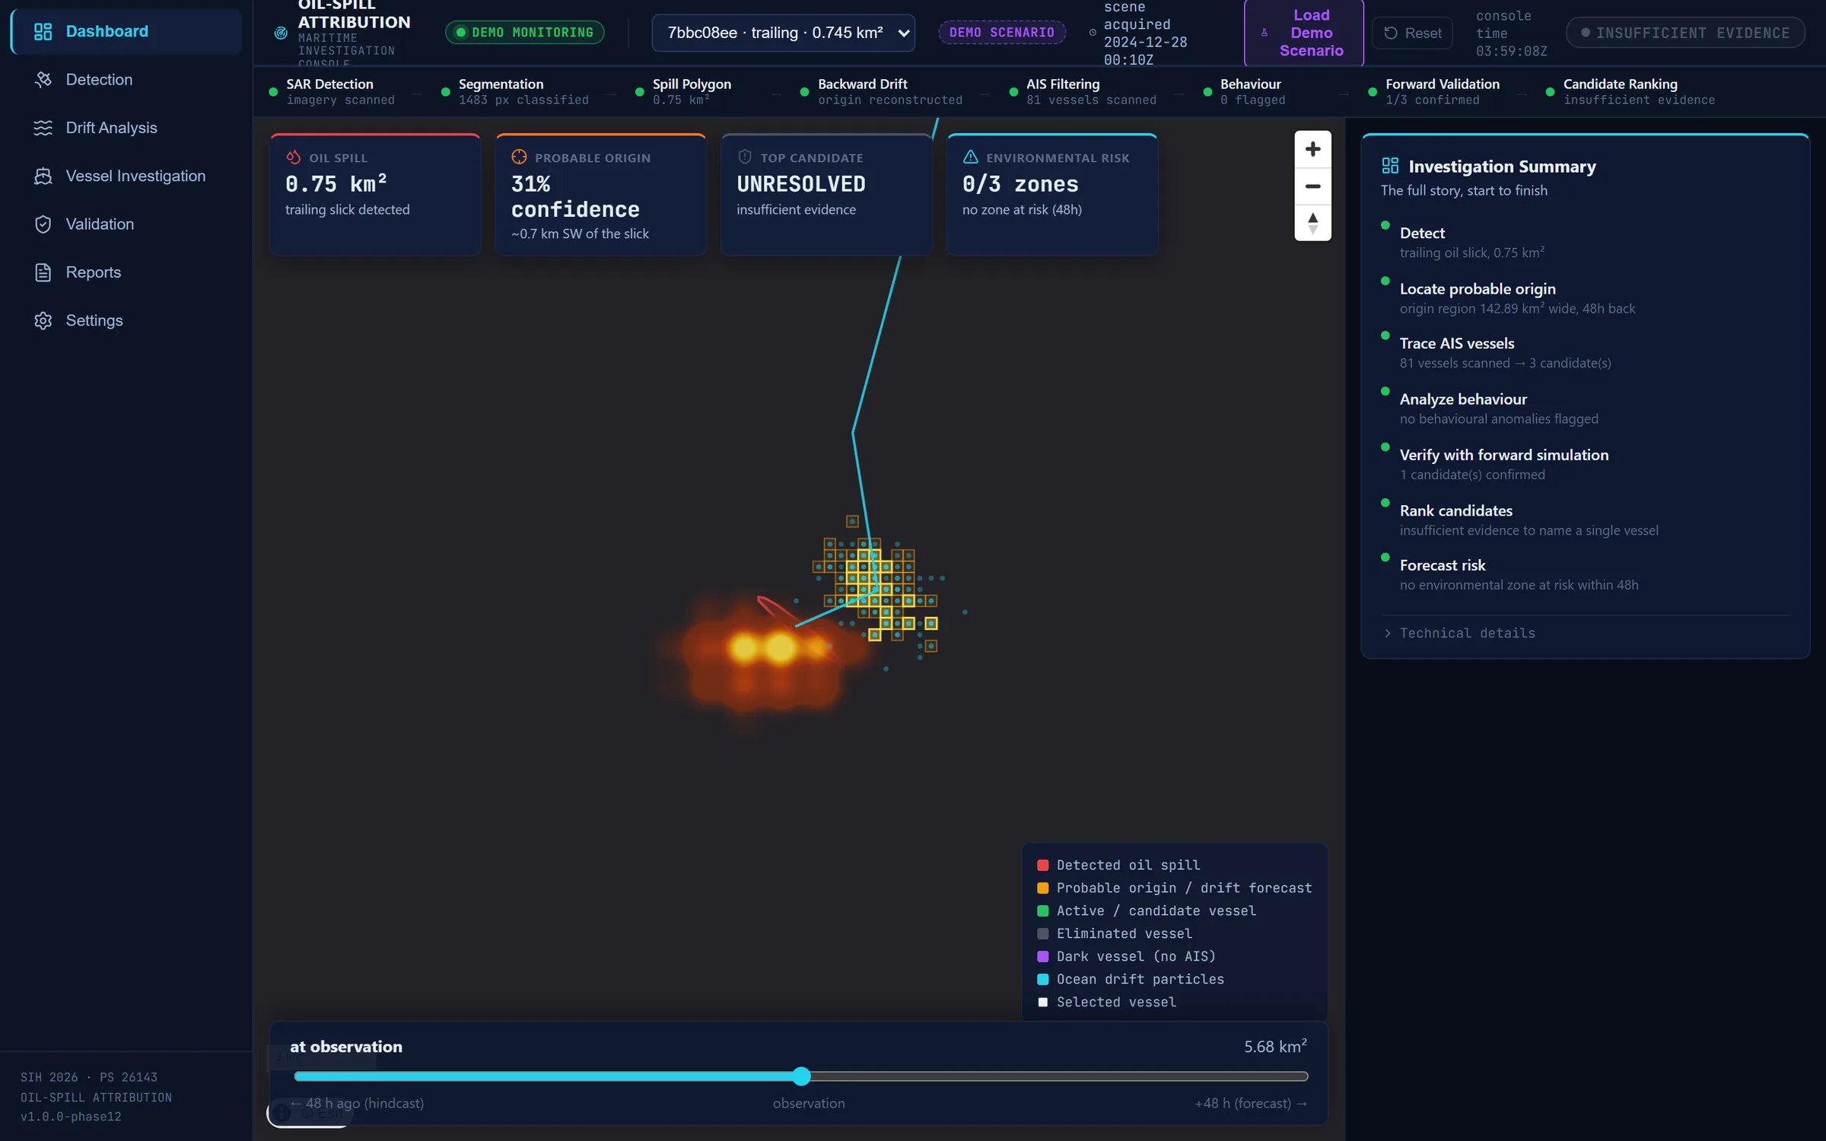Viewport: 1826px width, 1141px height.
Task: Select the Segmentation pipeline step
Action: coord(516,91)
